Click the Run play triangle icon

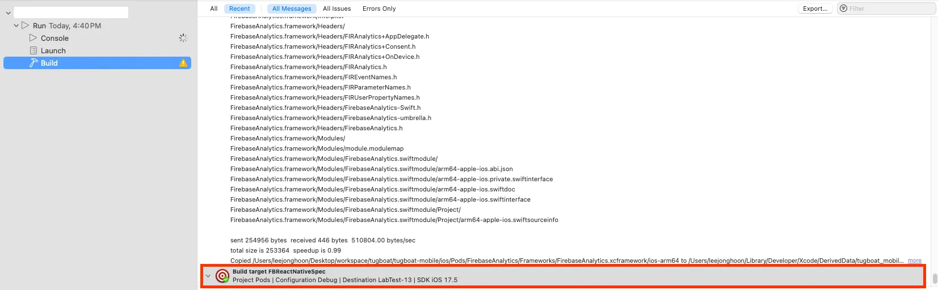(x=25, y=25)
